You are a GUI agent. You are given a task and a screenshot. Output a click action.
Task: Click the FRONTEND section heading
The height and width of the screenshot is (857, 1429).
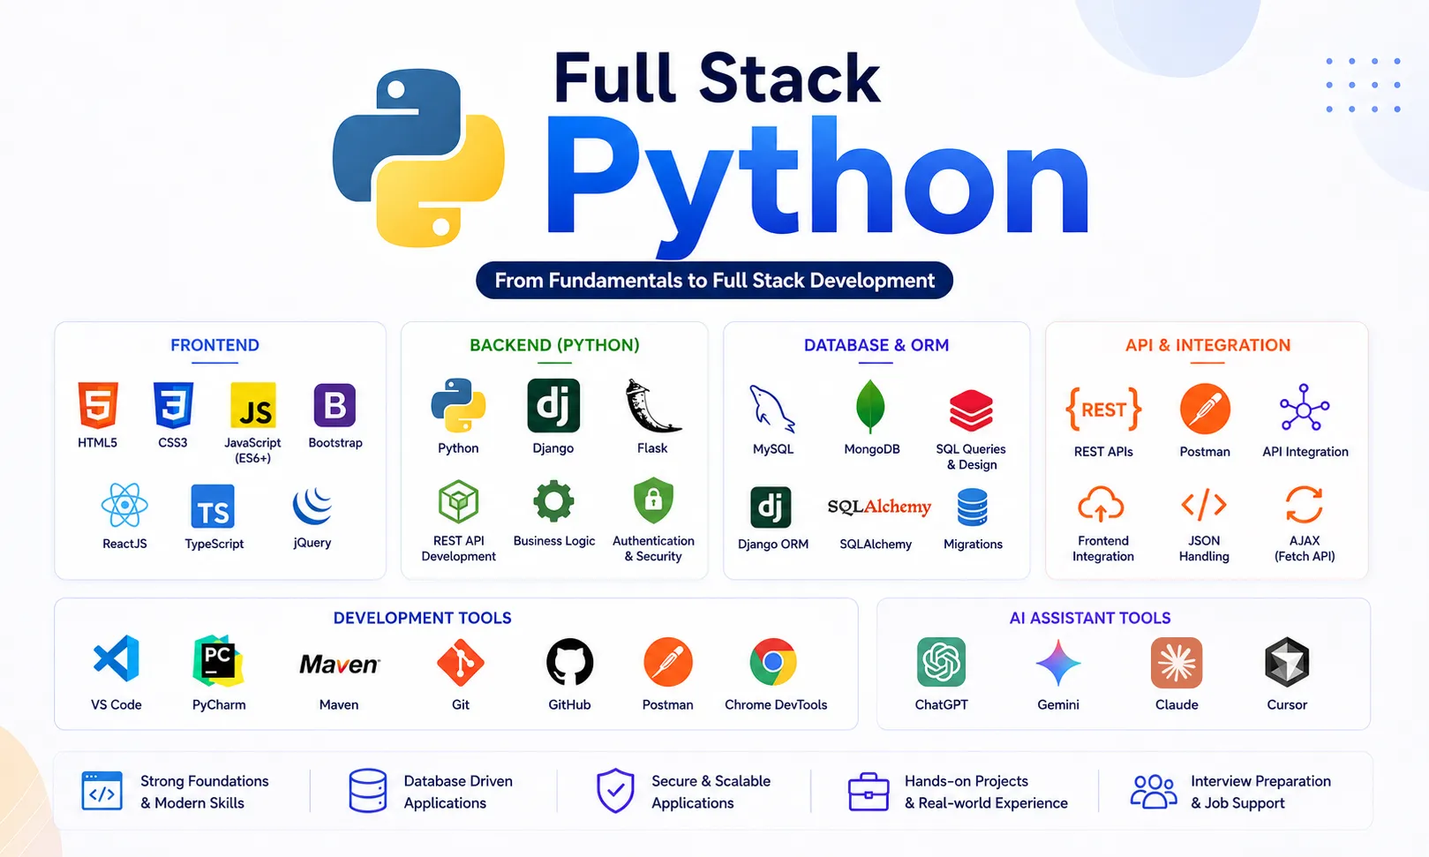coord(214,345)
